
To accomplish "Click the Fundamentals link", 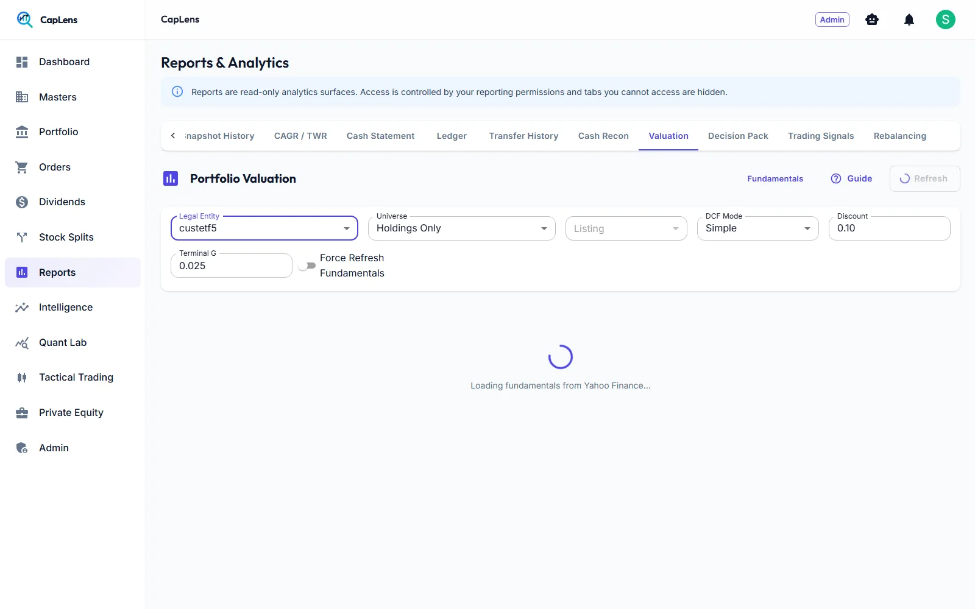I will [x=775, y=178].
